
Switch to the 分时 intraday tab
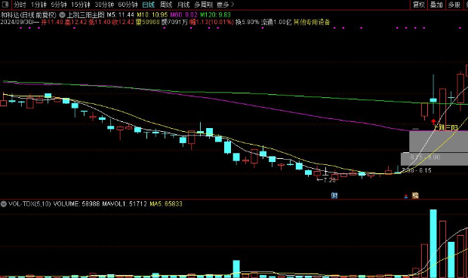[x=20, y=5]
